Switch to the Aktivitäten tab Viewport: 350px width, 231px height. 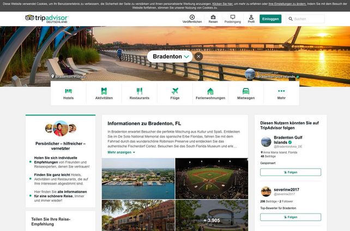tap(104, 91)
